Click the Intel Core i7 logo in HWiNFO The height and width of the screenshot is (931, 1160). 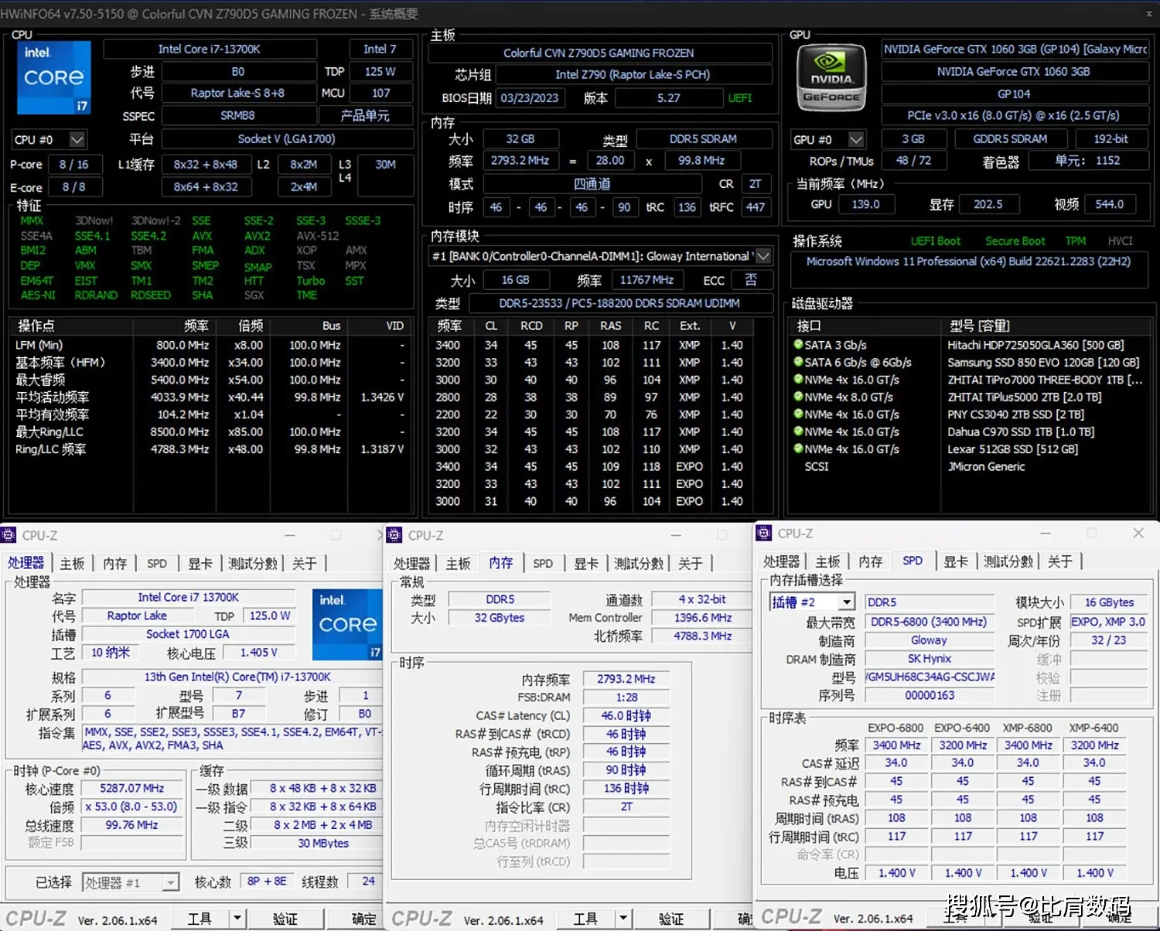(53, 77)
